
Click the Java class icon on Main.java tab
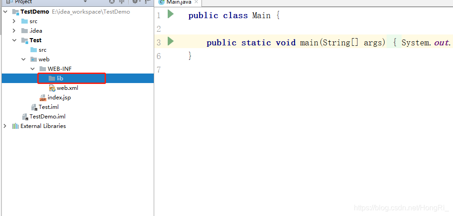(x=161, y=2)
